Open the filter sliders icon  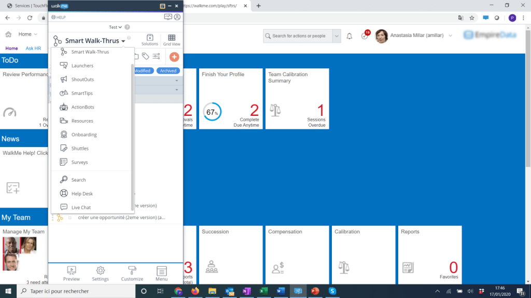[156, 56]
